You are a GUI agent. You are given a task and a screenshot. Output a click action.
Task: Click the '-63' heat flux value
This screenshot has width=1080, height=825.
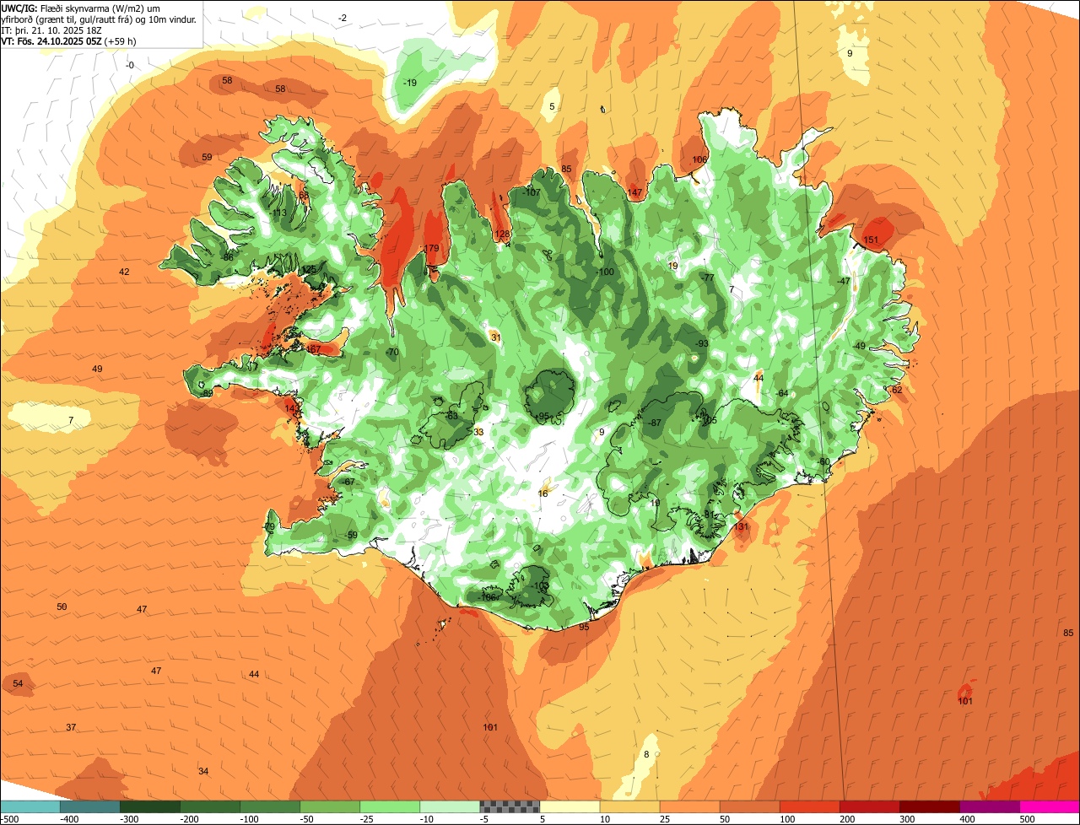coord(451,416)
